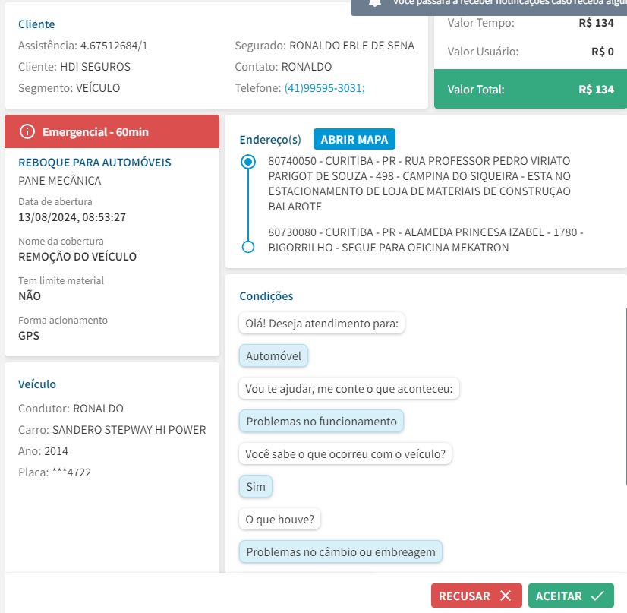
Task: Click the Condutor RONALDO field
Action: click(x=71, y=409)
